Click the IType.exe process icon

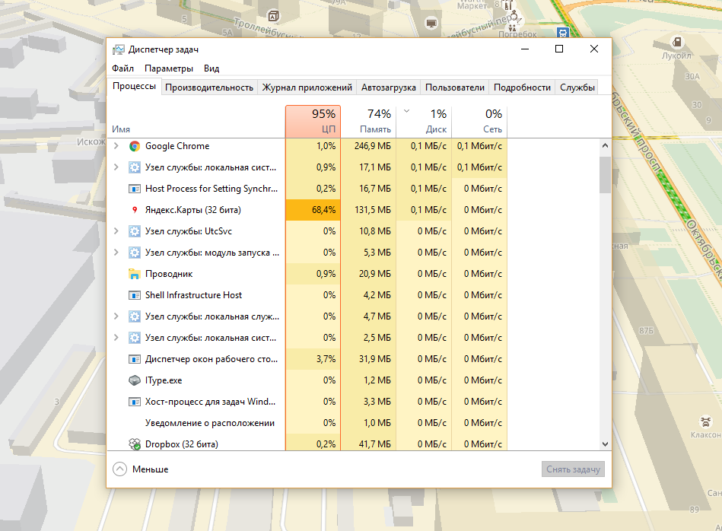134,380
